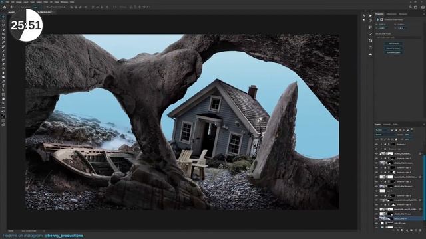Open the blend mode Normal dropdown
Screen dimensions: 426x239
pos(385,135)
